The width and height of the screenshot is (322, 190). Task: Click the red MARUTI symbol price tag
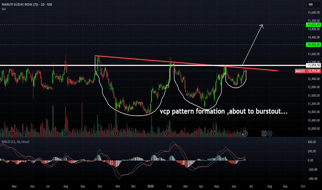coord(300,71)
